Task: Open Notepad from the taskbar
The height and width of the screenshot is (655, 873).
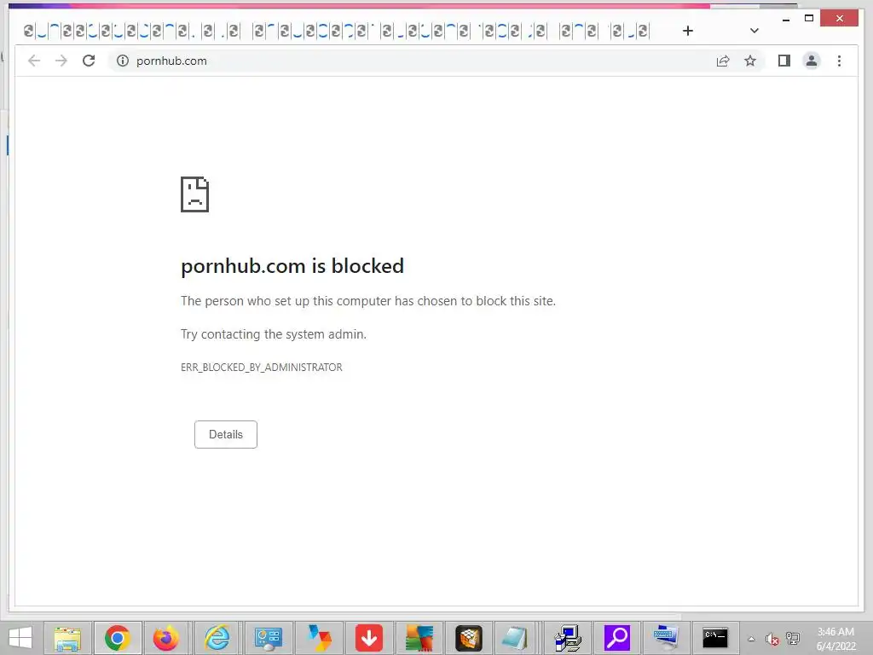Action: point(516,638)
